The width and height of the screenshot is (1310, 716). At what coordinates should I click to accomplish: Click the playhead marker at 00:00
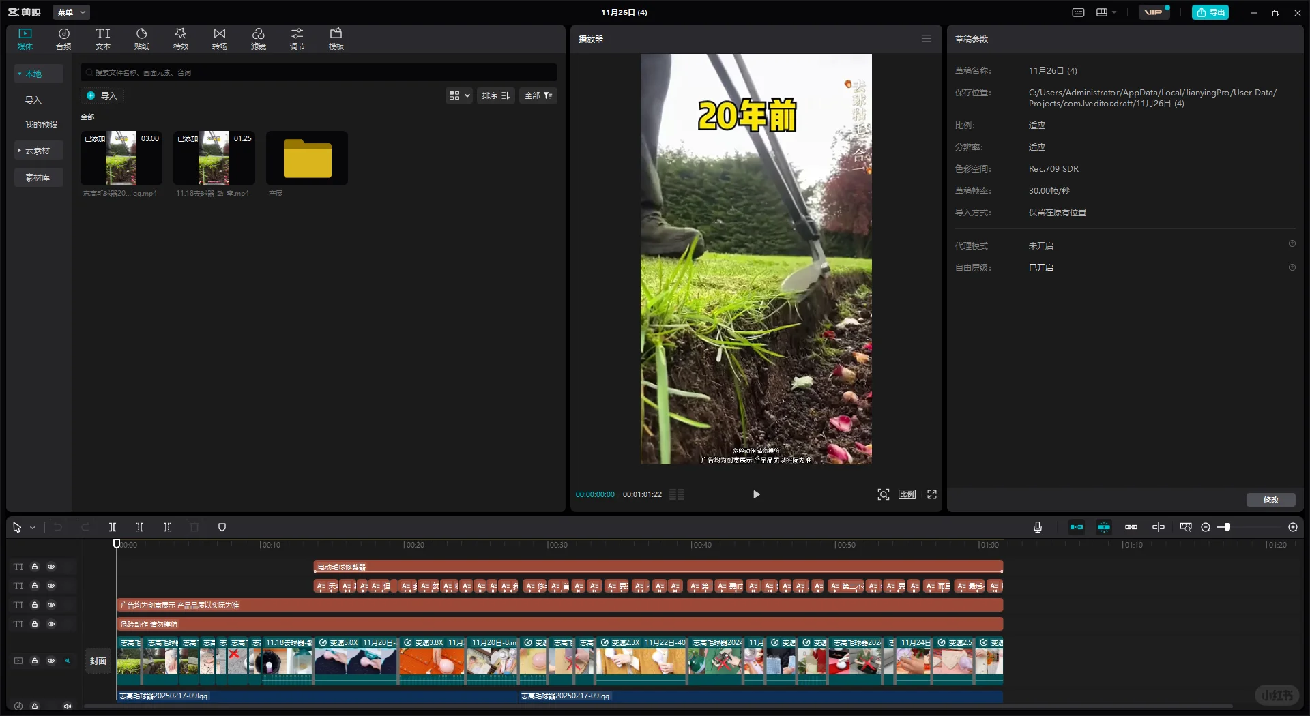point(117,543)
